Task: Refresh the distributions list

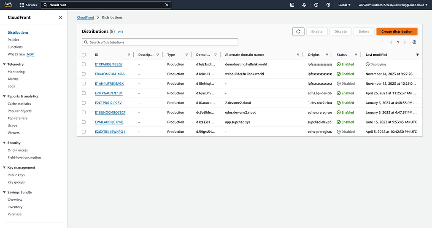Action: tap(298, 32)
